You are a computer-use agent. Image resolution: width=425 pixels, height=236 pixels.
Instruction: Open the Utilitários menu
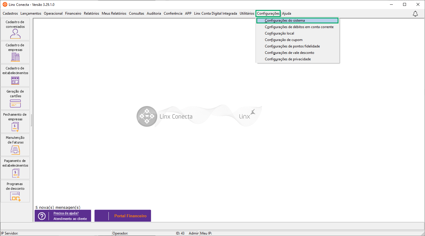coord(247,13)
